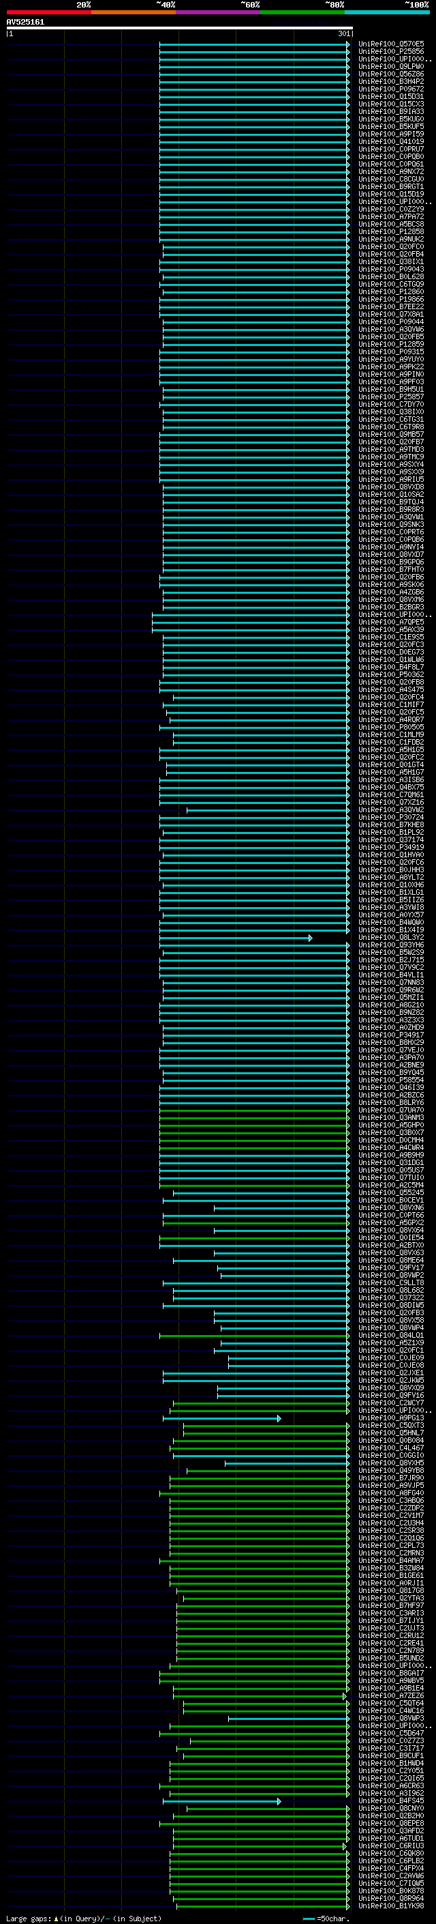Click the red 20% identity color segment
The width and height of the screenshot is (436, 1924).
(48, 12)
